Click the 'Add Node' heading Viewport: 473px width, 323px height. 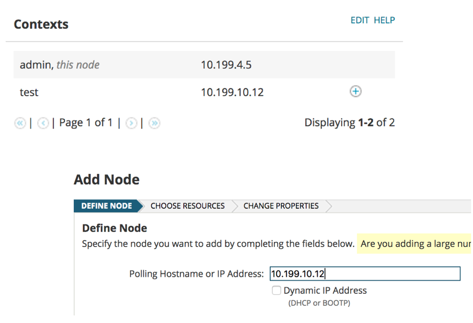pos(107,180)
